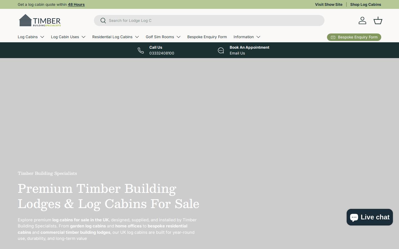Viewport: 399px width, 249px height.
Task: Click 'home offices' bold text
Action: click(128, 226)
